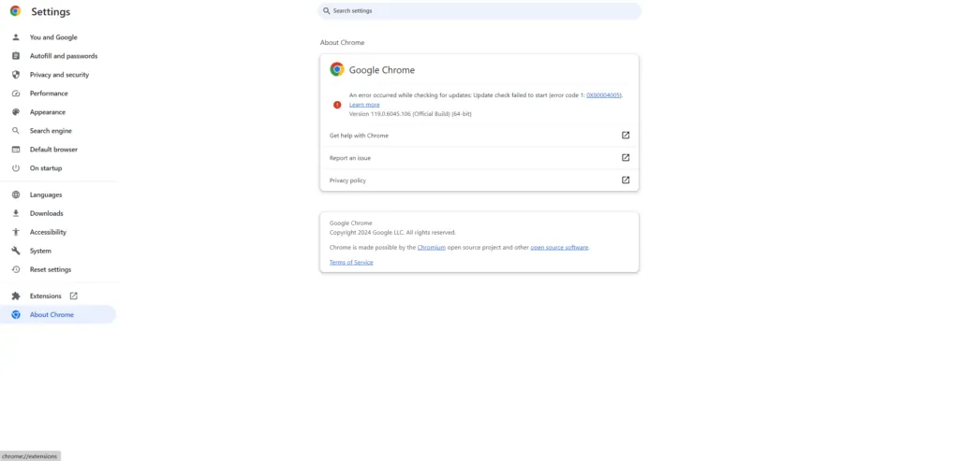This screenshot has height=461, width=959.
Task: Click the Downloads arrow icon
Action: (x=16, y=213)
